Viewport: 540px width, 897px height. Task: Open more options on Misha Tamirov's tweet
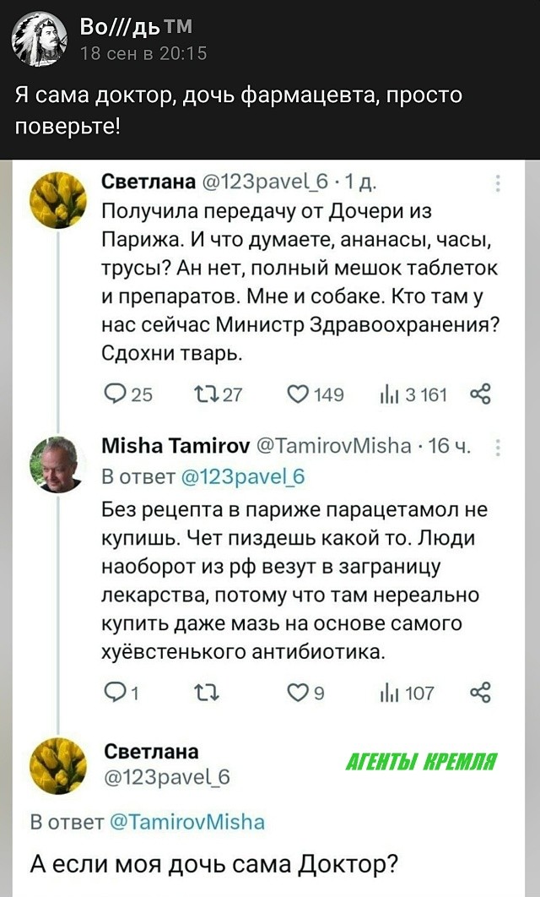click(x=498, y=448)
